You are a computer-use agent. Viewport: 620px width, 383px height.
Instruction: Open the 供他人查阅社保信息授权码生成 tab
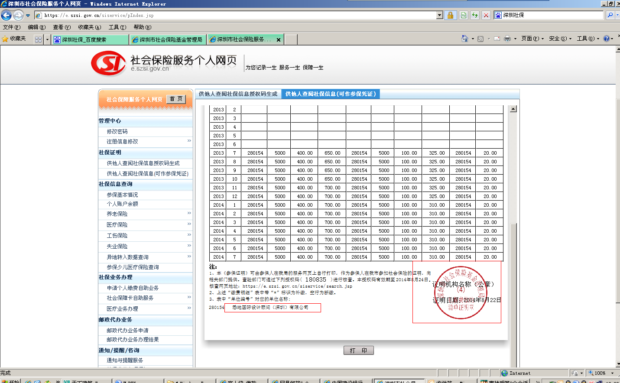pyautogui.click(x=238, y=94)
